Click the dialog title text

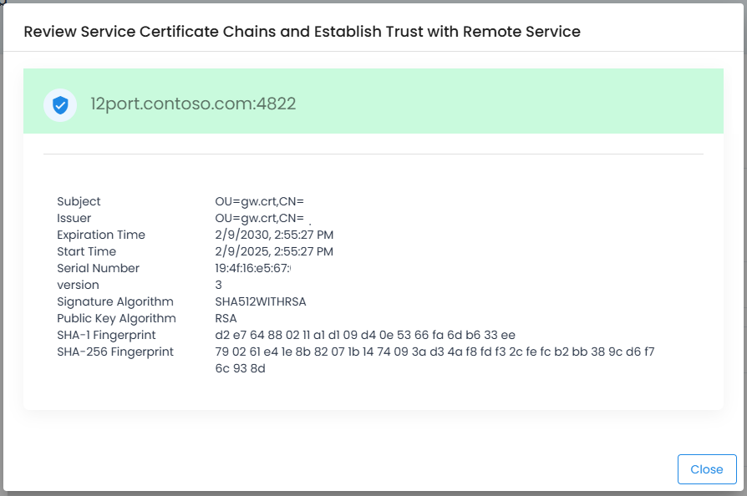tap(302, 32)
